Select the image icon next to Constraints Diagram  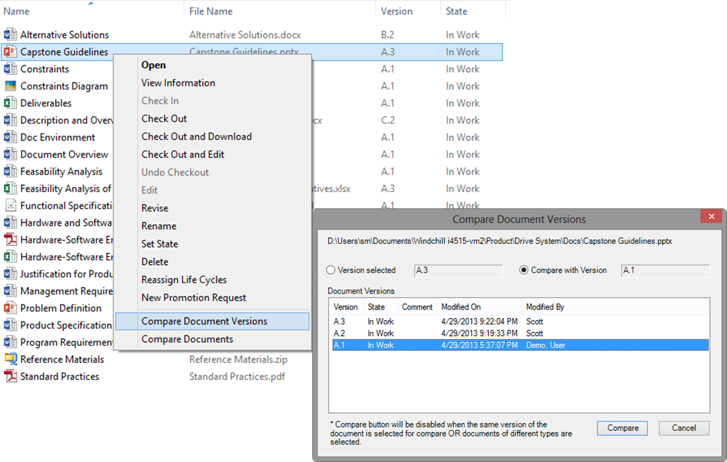pyautogui.click(x=10, y=85)
